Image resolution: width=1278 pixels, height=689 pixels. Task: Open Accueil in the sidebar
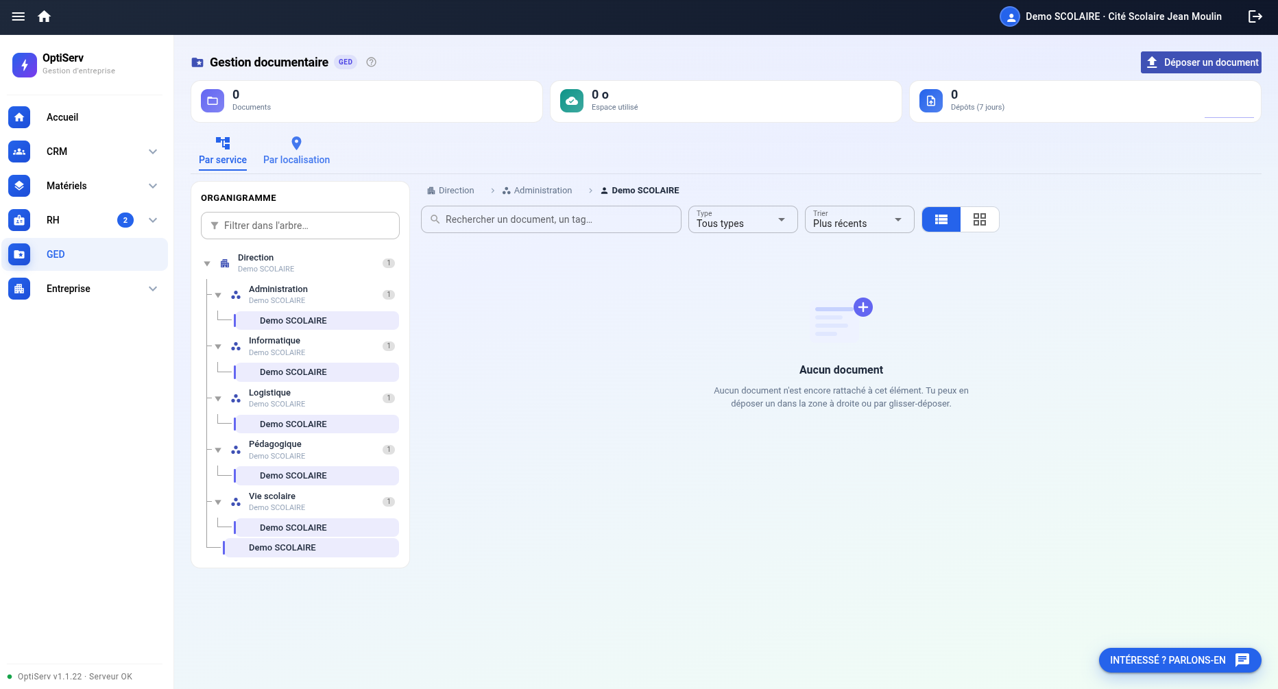pos(84,117)
